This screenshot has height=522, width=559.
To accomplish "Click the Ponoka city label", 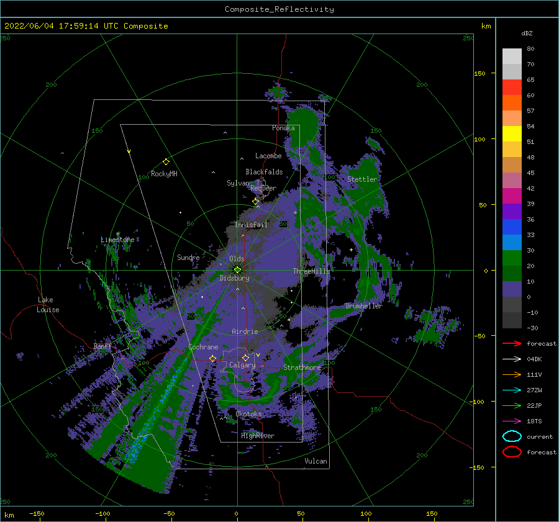I will pyautogui.click(x=283, y=128).
